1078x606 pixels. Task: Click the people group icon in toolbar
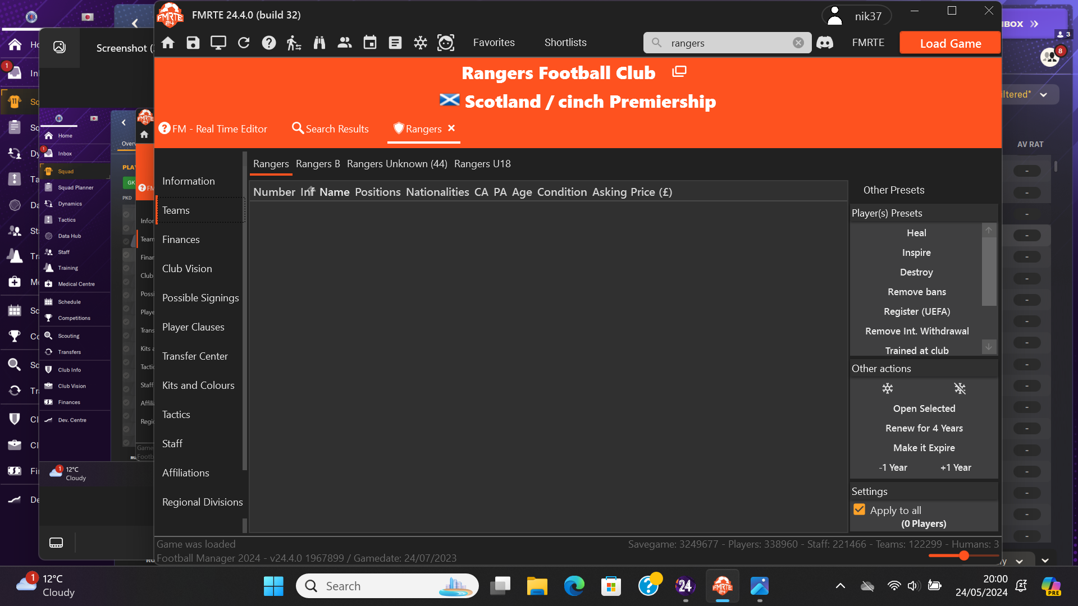345,43
